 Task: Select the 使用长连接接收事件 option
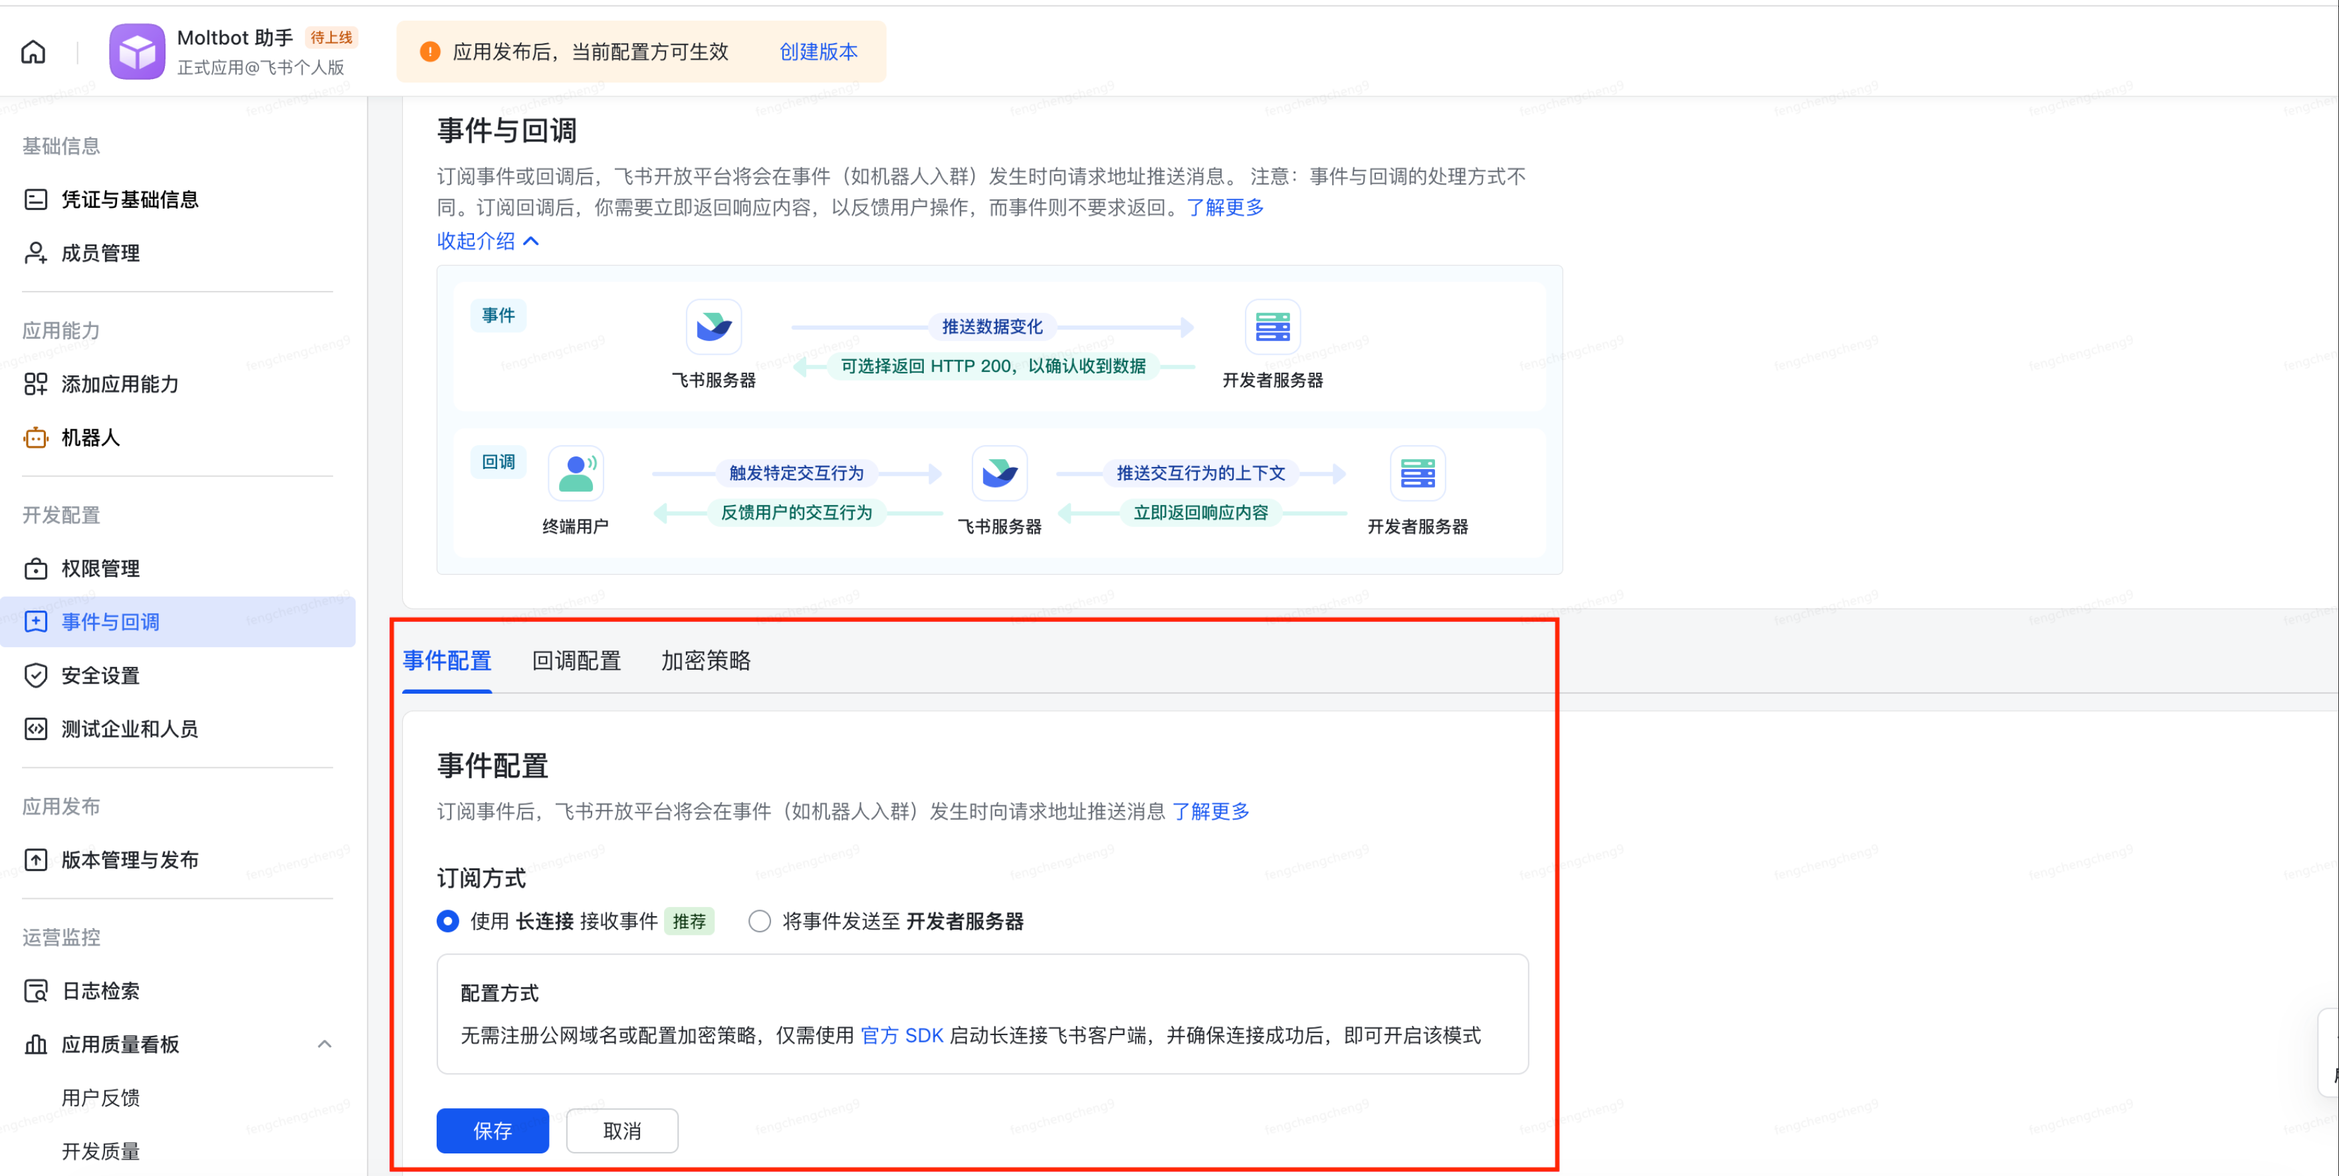[447, 921]
